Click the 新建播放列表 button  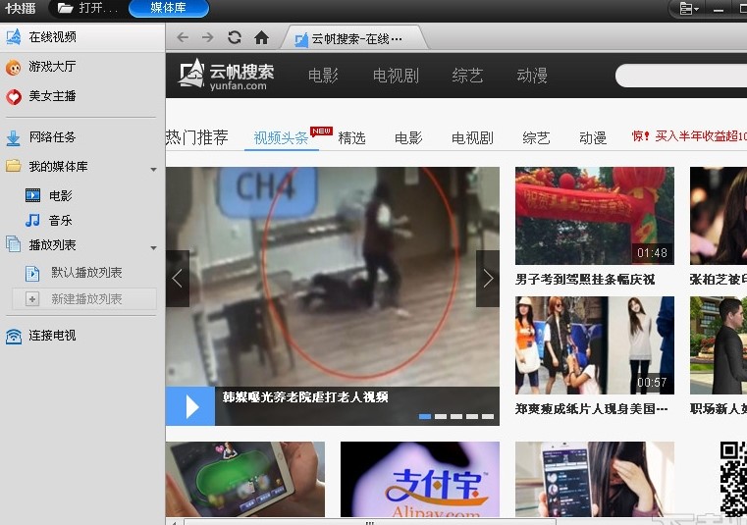(84, 299)
